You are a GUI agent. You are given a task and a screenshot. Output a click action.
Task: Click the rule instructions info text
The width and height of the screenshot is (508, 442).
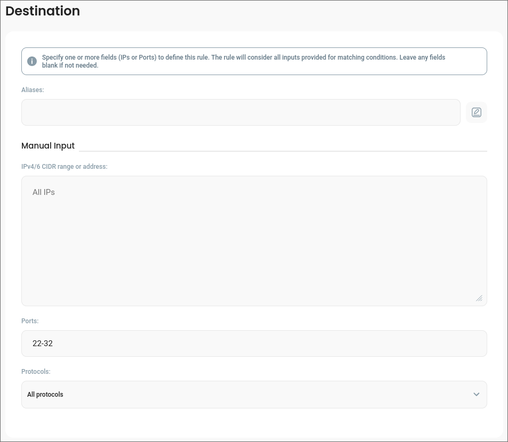(244, 61)
